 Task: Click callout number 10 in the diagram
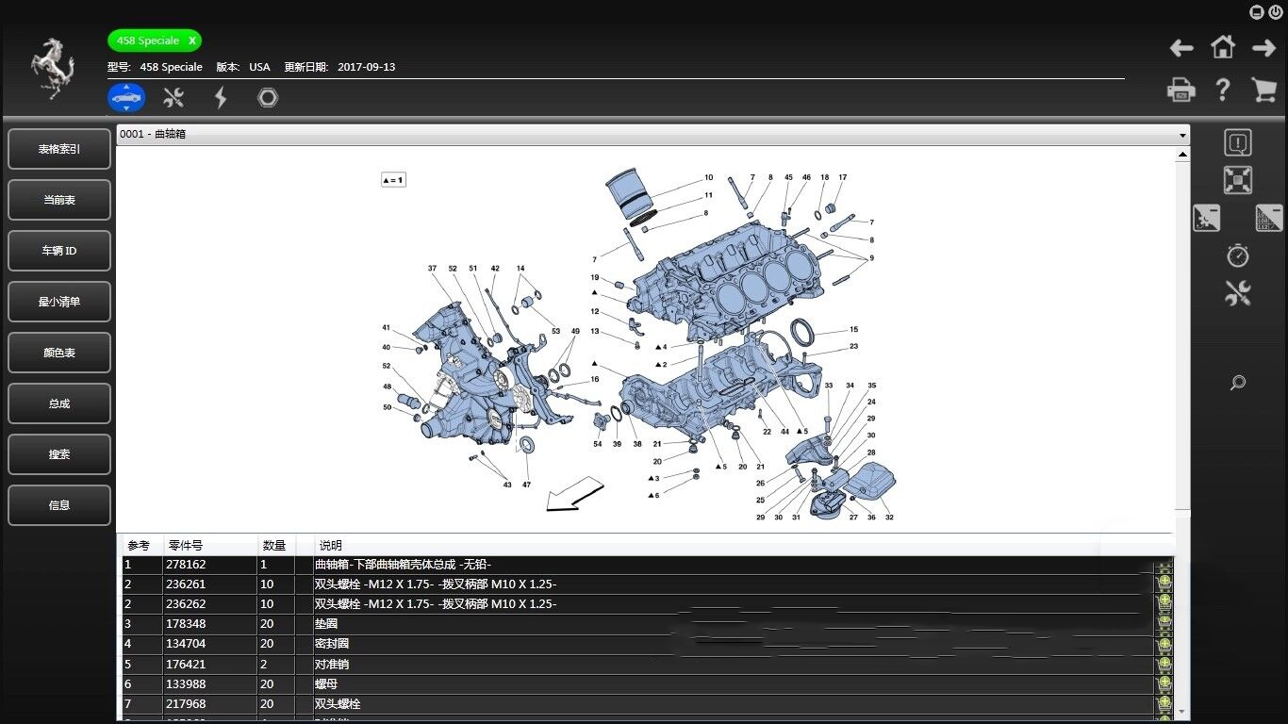pyautogui.click(x=708, y=177)
